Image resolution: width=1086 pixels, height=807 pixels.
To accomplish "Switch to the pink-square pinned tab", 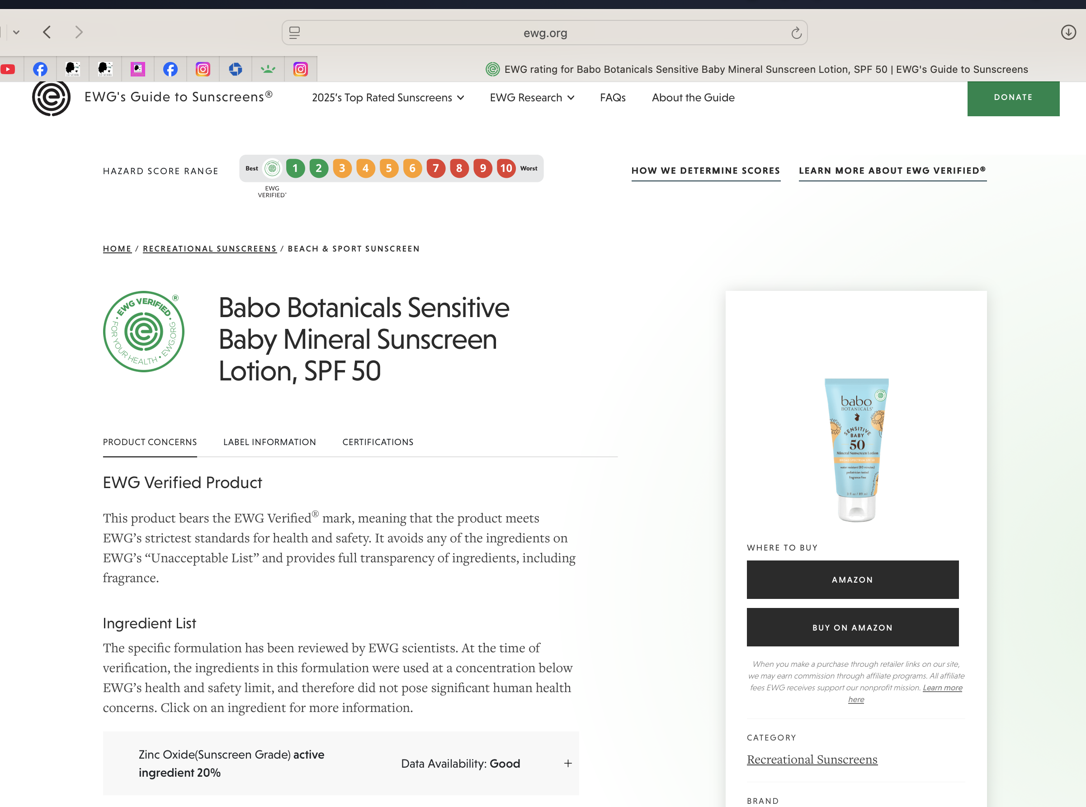I will coord(138,69).
